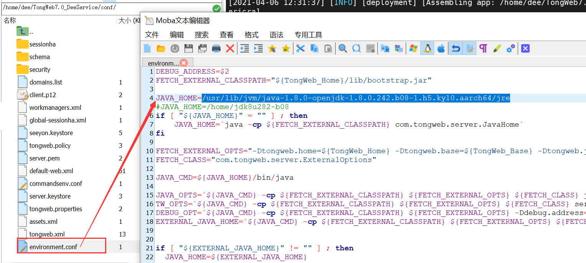The width and height of the screenshot is (586, 263).
Task: Click the Save floppy disk icon
Action: [x=188, y=48]
